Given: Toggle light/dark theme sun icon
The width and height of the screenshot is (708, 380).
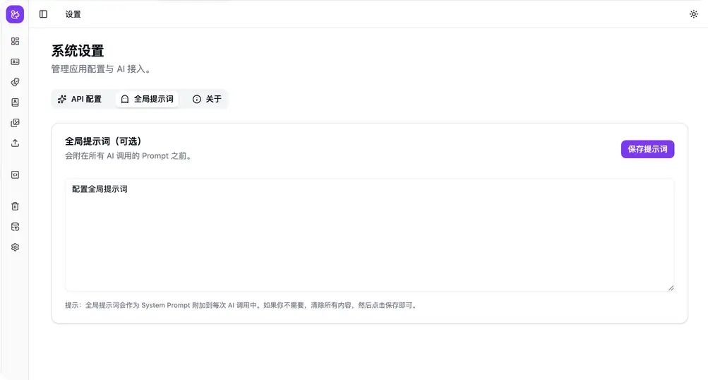Looking at the screenshot, I should (694, 14).
